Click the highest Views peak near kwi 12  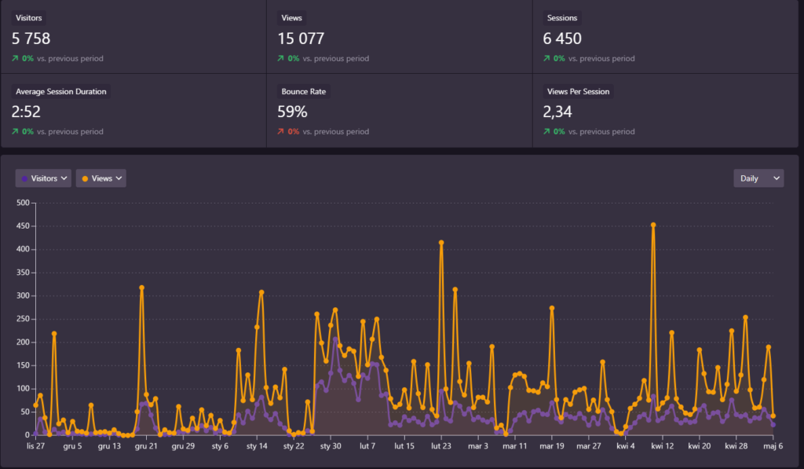tap(653, 225)
